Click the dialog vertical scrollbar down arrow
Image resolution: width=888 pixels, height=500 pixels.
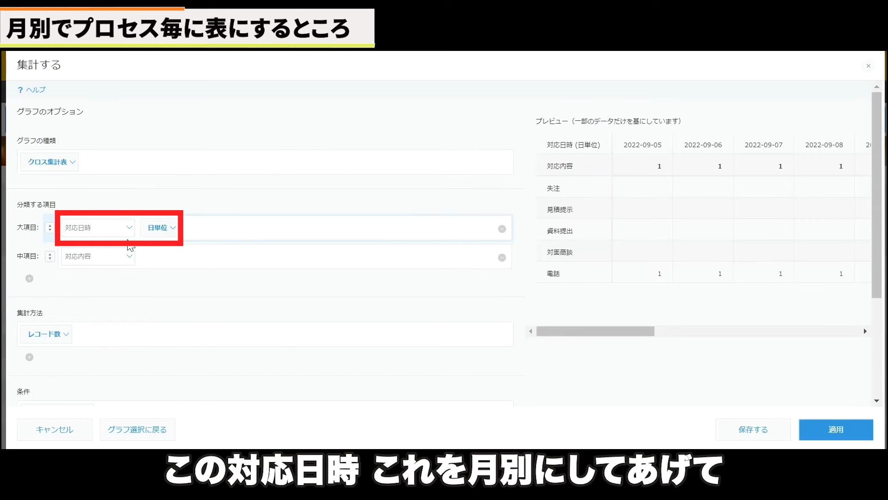click(x=876, y=401)
